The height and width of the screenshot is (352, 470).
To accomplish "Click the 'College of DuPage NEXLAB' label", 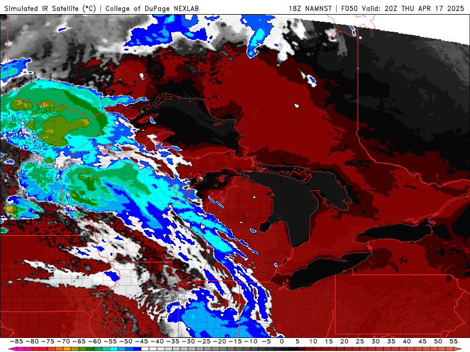I will point(152,8).
